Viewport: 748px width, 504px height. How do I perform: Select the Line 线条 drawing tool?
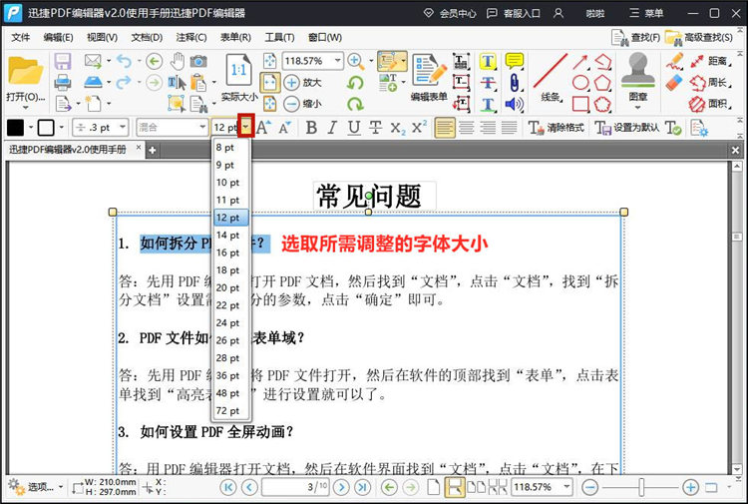551,77
